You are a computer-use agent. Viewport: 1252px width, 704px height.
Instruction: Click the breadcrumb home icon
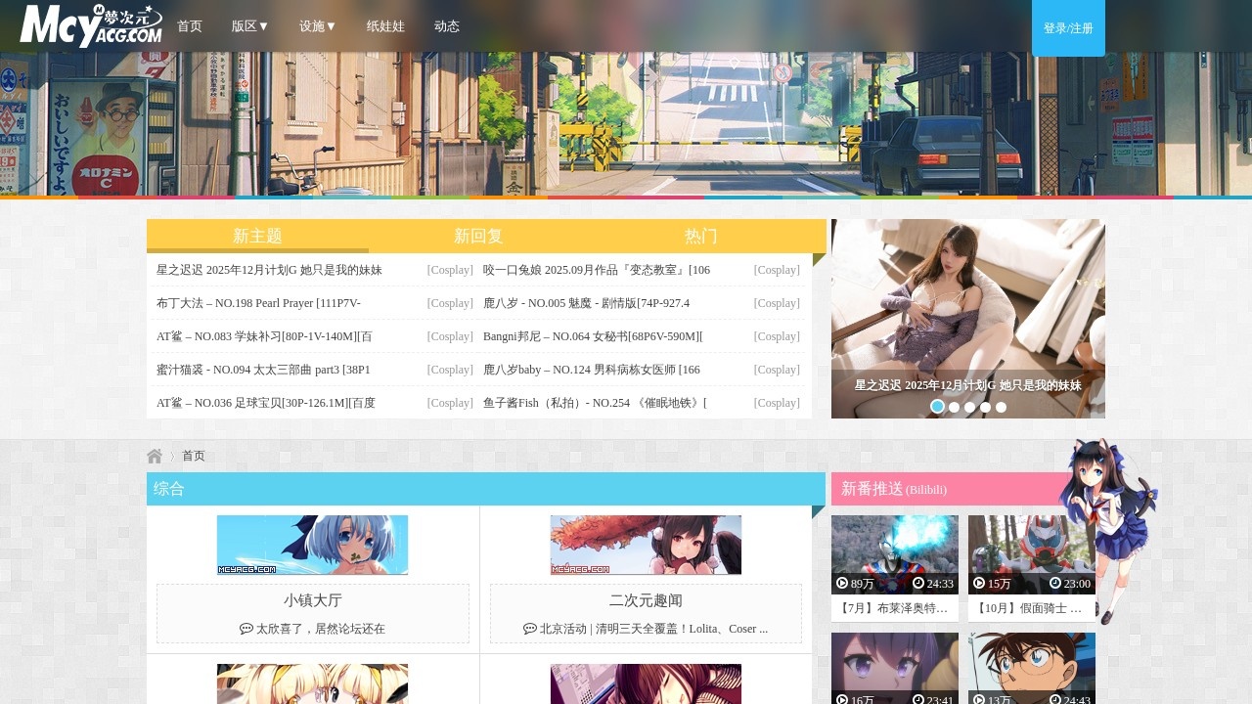[155, 455]
